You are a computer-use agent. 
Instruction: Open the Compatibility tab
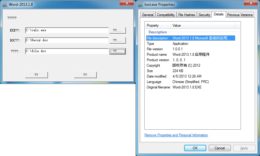(166, 15)
